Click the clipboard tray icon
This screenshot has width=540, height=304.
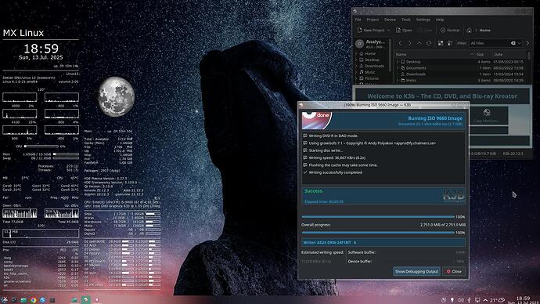pyautogui.click(x=444, y=300)
